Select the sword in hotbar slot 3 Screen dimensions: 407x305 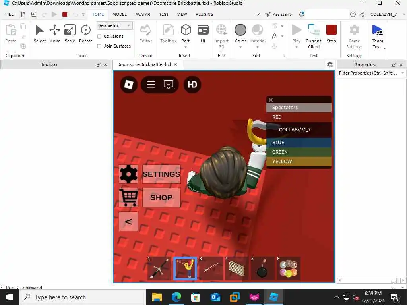pyautogui.click(x=211, y=268)
